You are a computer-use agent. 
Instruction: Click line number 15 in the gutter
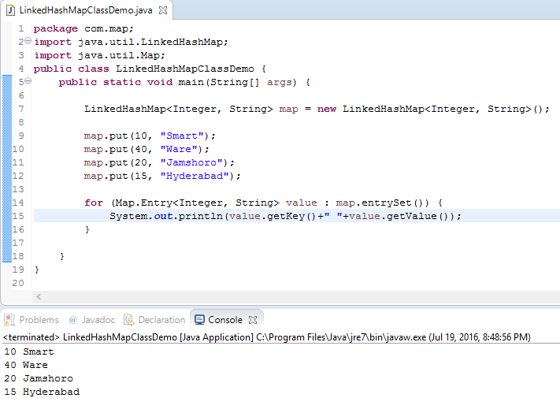pos(18,216)
